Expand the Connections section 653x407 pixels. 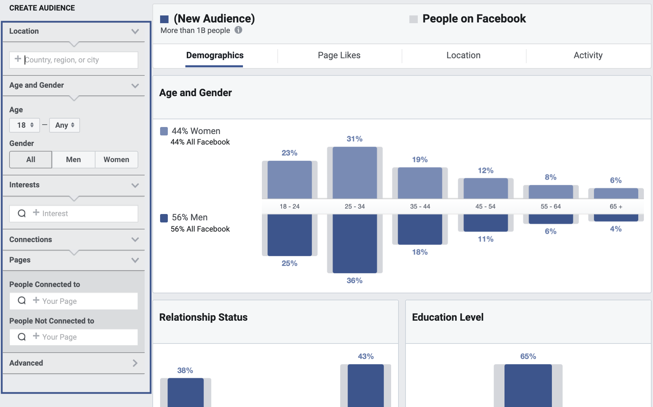coord(135,240)
